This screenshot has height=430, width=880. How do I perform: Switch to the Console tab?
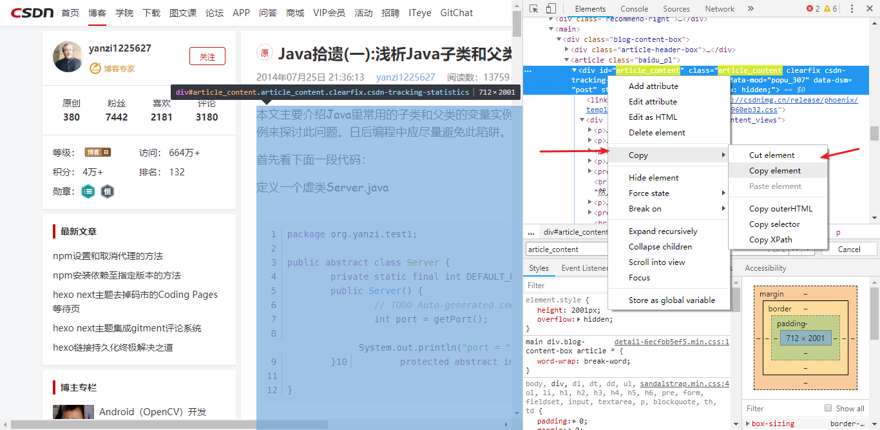(x=634, y=8)
